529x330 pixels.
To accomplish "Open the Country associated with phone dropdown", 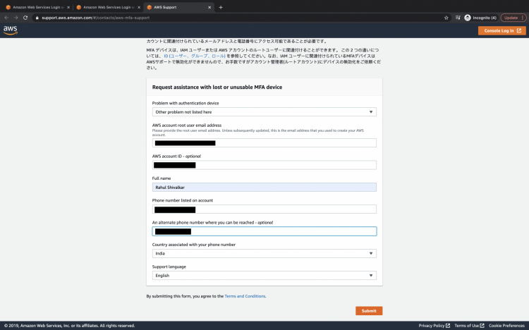I will [x=264, y=253].
